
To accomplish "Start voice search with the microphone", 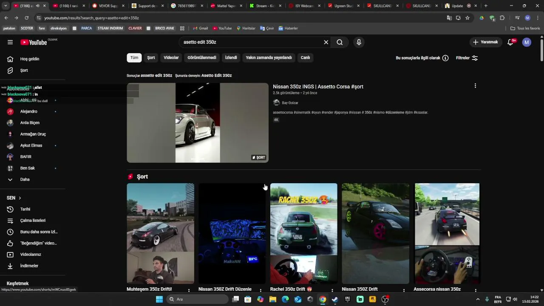I will 359,42.
